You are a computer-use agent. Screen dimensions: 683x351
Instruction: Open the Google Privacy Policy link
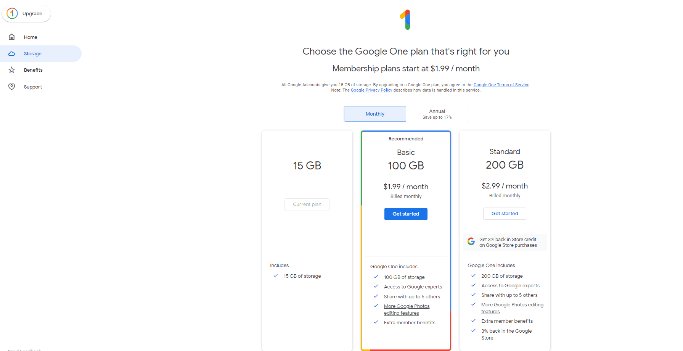coord(371,90)
